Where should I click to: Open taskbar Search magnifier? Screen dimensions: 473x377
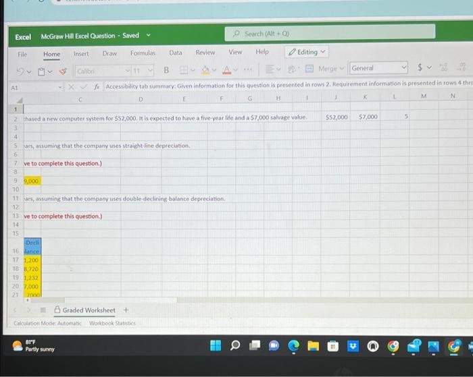pos(235,346)
